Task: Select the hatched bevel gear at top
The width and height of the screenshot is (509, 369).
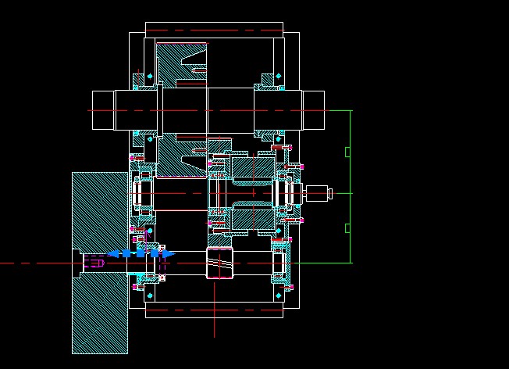Action: pos(178,64)
